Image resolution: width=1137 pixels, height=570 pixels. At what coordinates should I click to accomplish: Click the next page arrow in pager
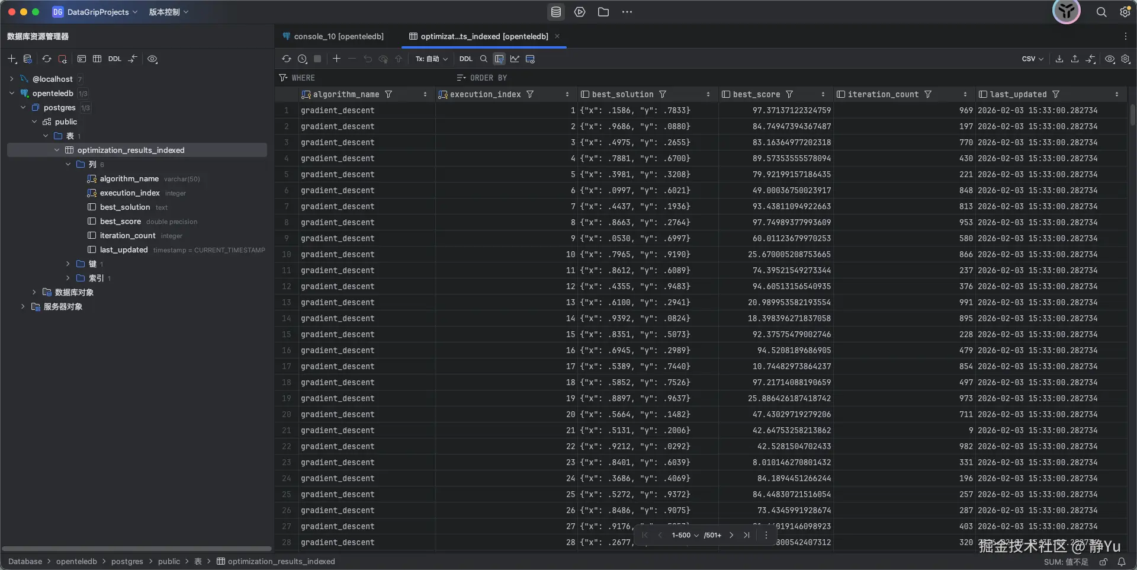coord(731,535)
